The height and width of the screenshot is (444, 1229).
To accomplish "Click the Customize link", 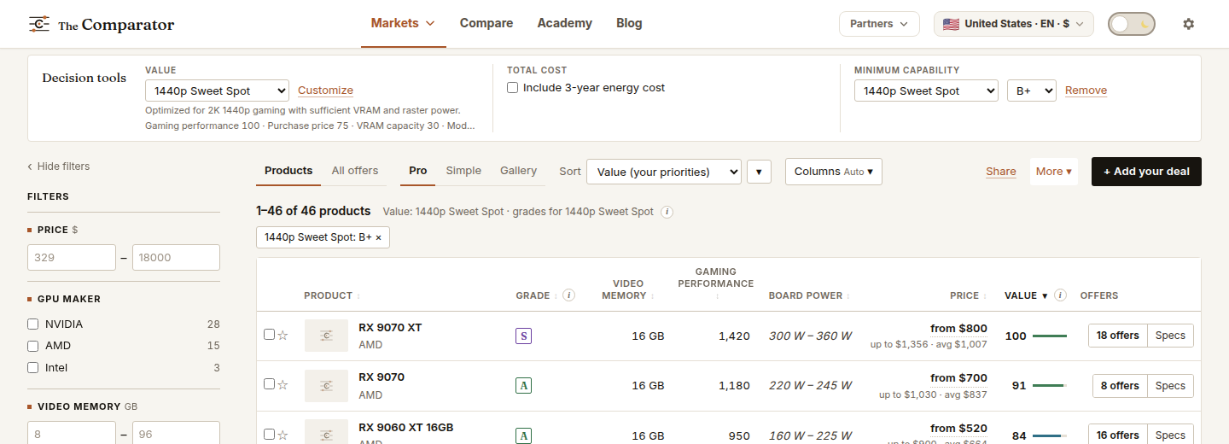I will (x=325, y=91).
